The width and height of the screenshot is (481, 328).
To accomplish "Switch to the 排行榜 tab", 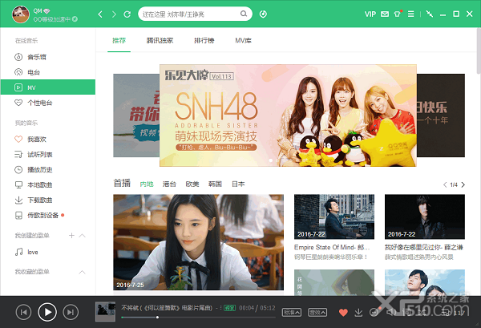I will 204,41.
